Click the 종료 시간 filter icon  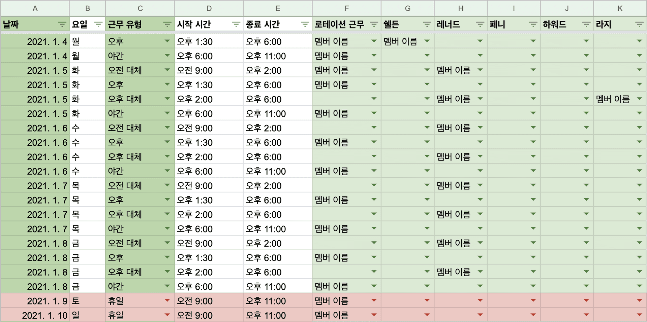click(x=305, y=24)
